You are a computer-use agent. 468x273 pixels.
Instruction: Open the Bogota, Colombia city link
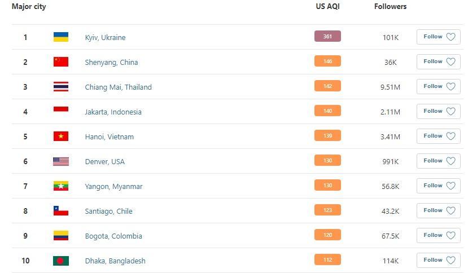(113, 236)
